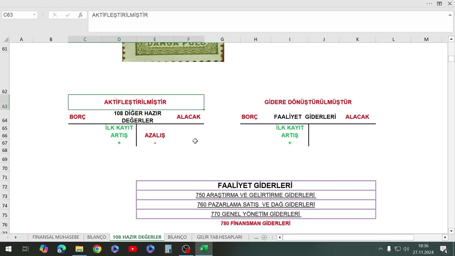Show hidden system tray icons
This screenshot has height=256, width=455.
(x=380, y=249)
